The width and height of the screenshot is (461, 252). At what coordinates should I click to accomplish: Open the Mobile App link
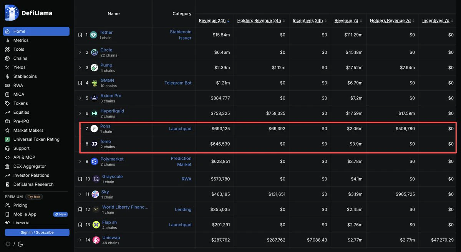[36, 214]
